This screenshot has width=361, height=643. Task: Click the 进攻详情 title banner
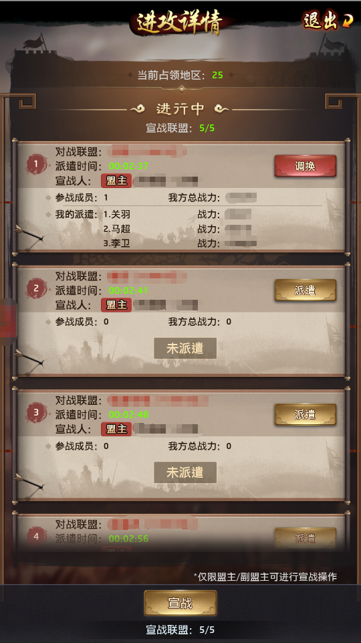point(180,21)
